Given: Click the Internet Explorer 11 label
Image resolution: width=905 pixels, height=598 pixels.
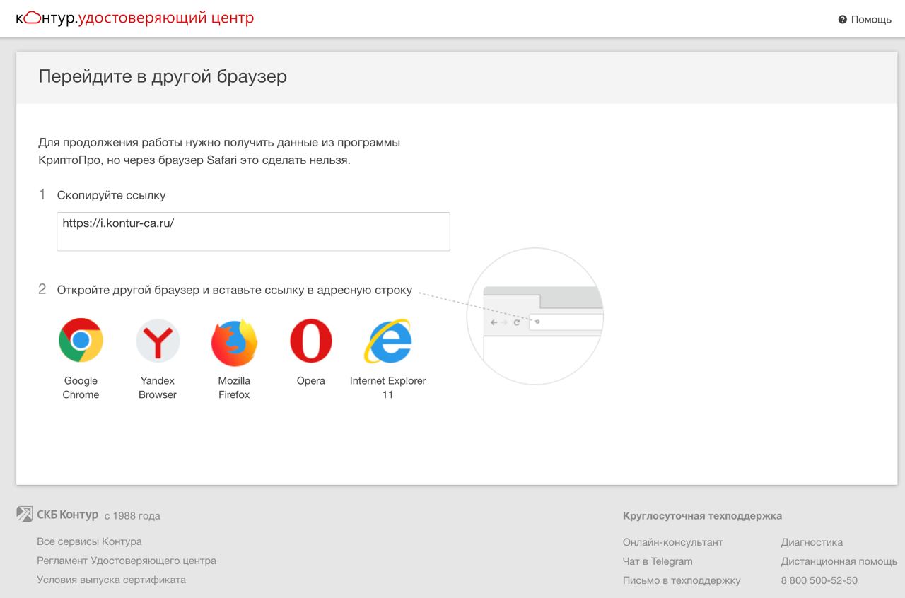Looking at the screenshot, I should [387, 387].
